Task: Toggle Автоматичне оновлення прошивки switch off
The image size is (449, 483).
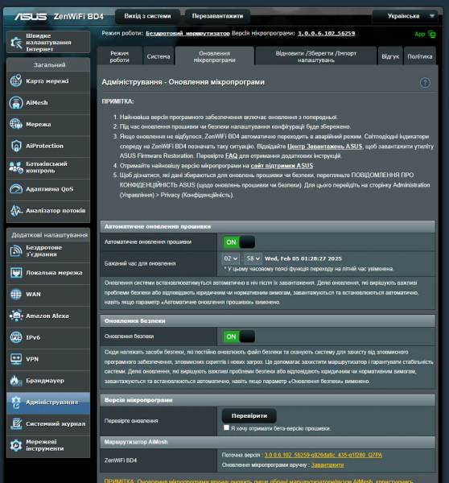Action: [x=239, y=242]
